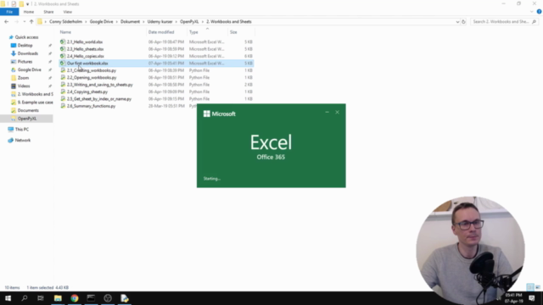Open Desktop in navigation pane

[25, 45]
